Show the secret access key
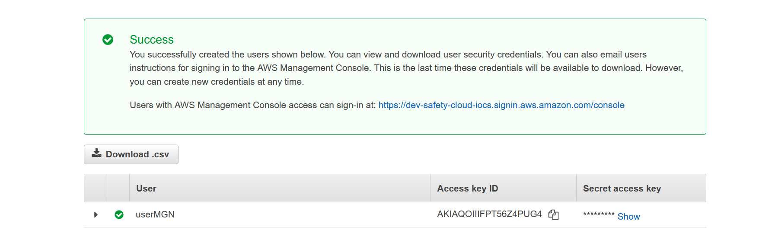The image size is (759, 230). pos(628,217)
